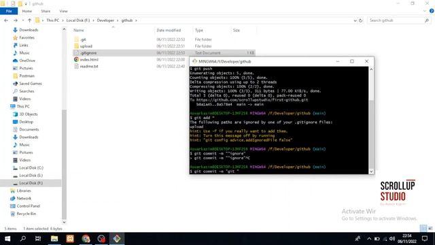Open Control Panel in navigation pane
Screen dimensions: 435x245
(28, 206)
